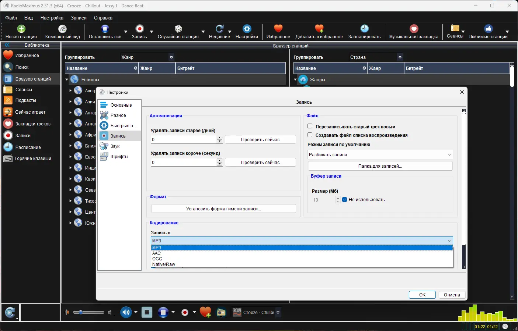Switch to Основные settings page
The image size is (518, 331).
click(x=119, y=105)
